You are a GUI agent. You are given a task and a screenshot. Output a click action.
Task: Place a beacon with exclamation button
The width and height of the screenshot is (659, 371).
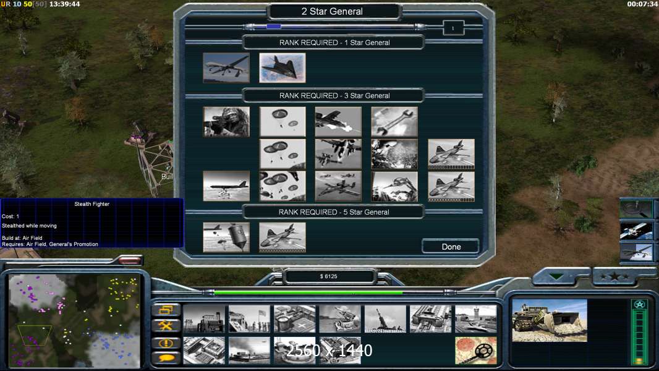166,343
